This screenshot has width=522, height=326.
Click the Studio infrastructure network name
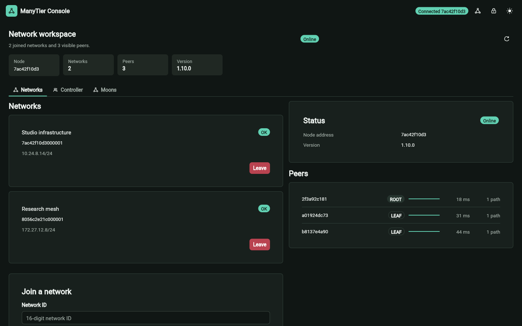pos(46,133)
